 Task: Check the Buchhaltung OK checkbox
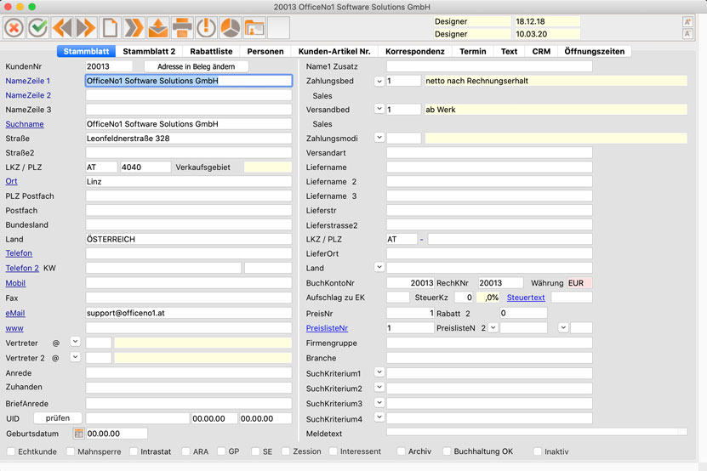pyautogui.click(x=447, y=451)
